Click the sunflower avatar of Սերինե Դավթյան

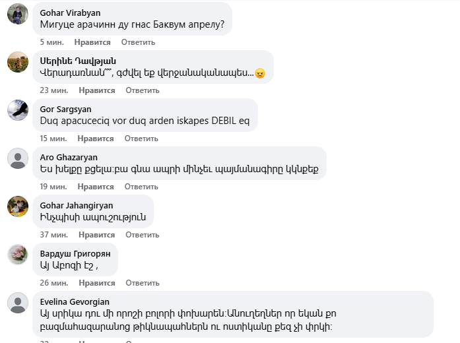(18, 62)
